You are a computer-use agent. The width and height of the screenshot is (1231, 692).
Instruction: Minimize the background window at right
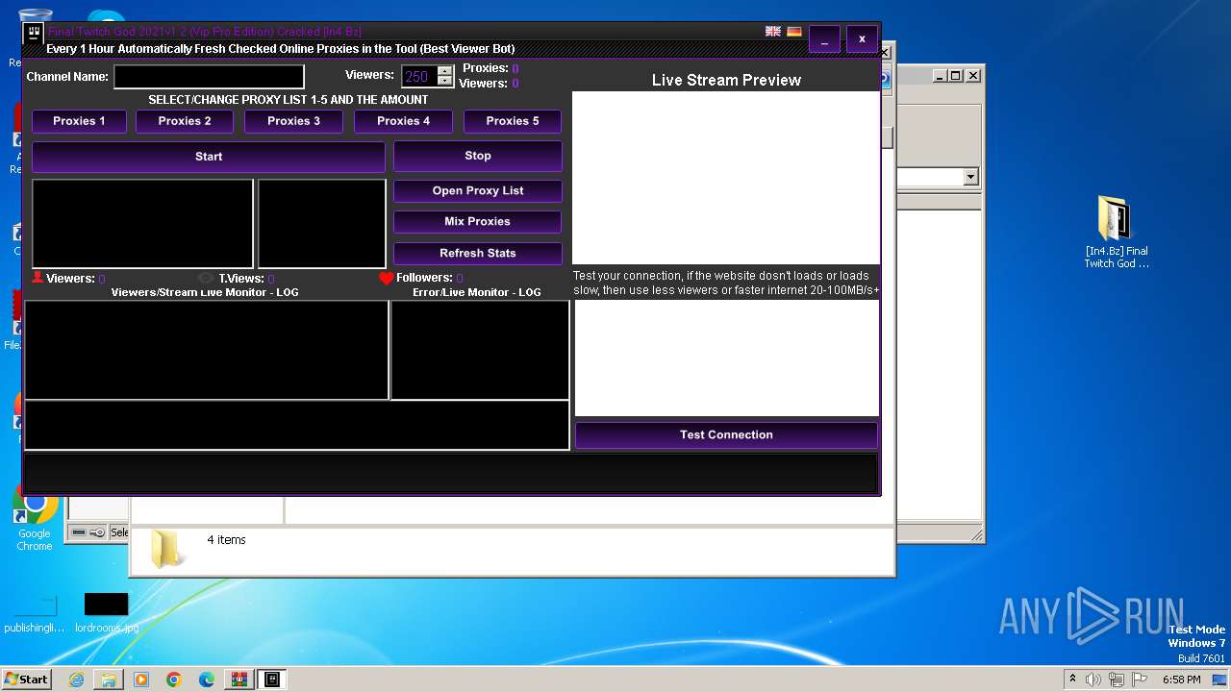(940, 75)
